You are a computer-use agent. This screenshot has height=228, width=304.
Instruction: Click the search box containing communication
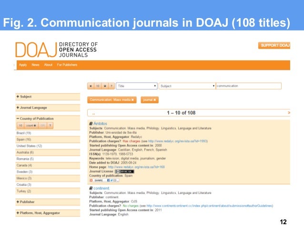(x=249, y=86)
